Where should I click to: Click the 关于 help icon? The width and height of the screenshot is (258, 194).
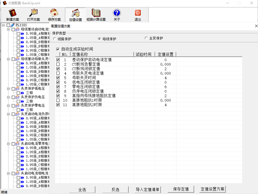(x=117, y=13)
